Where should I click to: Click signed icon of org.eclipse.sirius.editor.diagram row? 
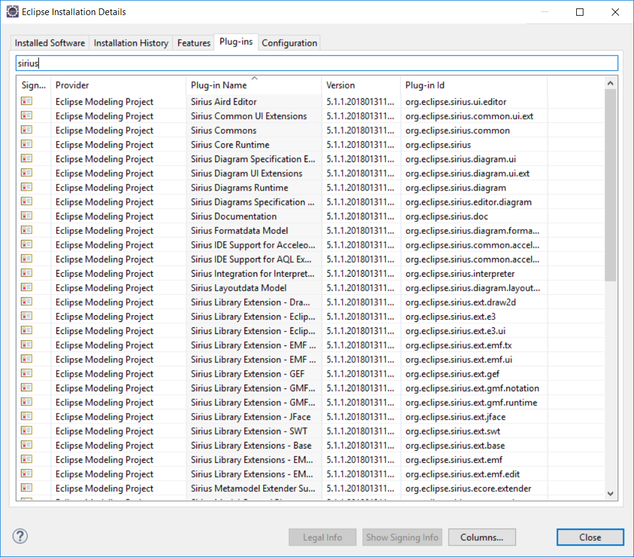pyautogui.click(x=26, y=201)
